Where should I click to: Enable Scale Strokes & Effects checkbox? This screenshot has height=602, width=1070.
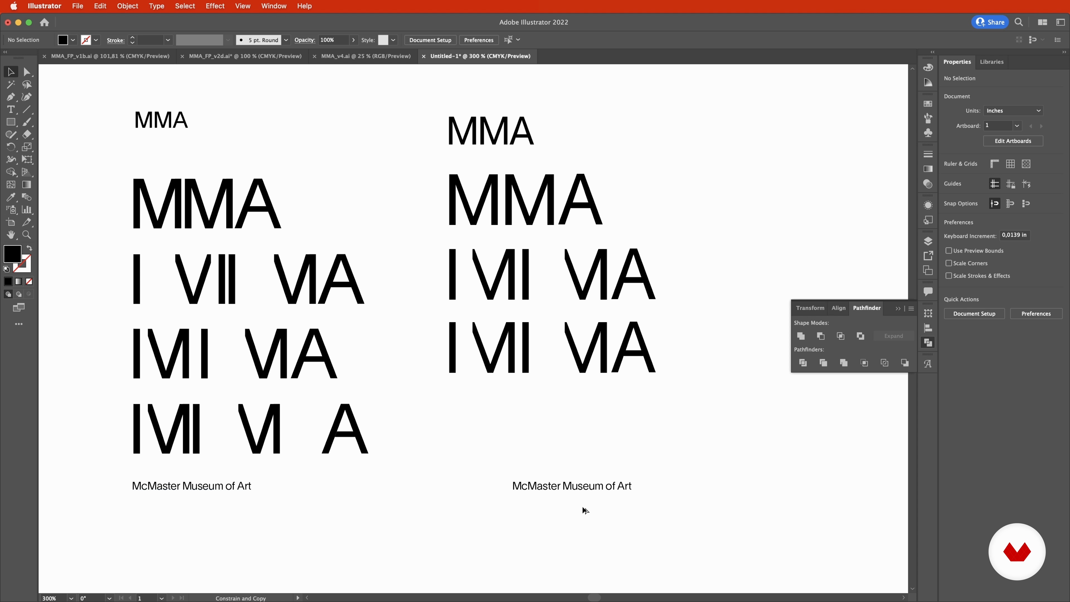pyautogui.click(x=948, y=275)
